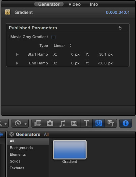Expand the Start Ramp disclosure triangle

click(x=17, y=54)
